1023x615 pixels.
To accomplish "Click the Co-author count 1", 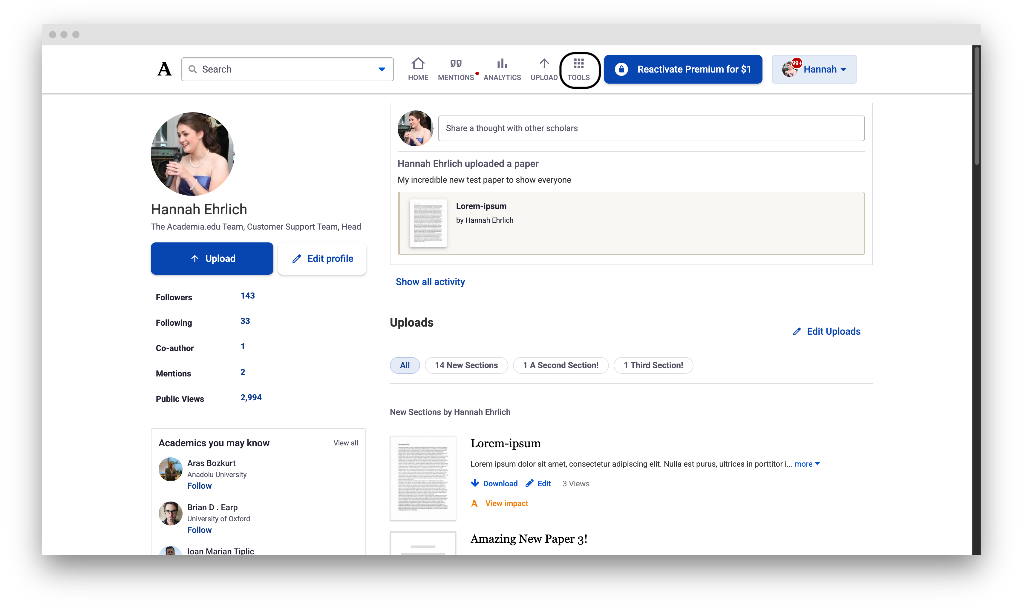I will coord(242,346).
